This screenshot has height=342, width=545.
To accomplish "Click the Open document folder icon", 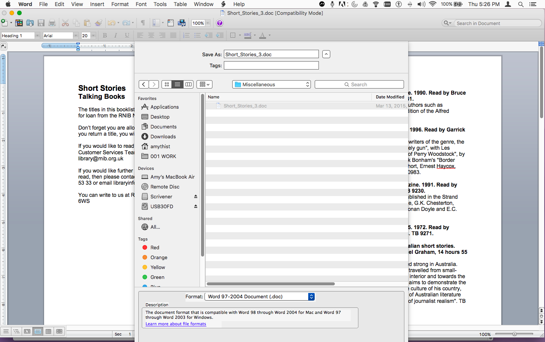I will [x=30, y=23].
